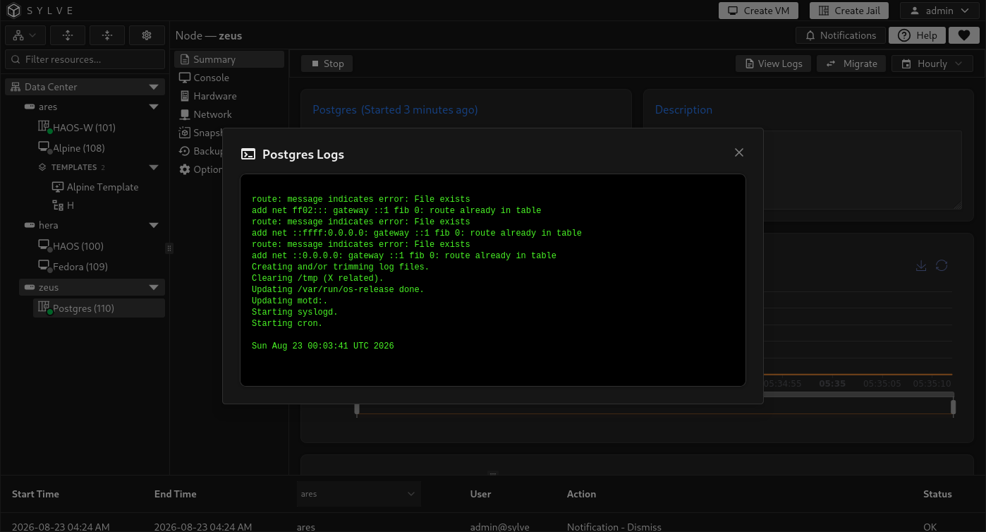Select the HAOS-W (101) jail
Screen dimensions: 986x532
[84, 128]
